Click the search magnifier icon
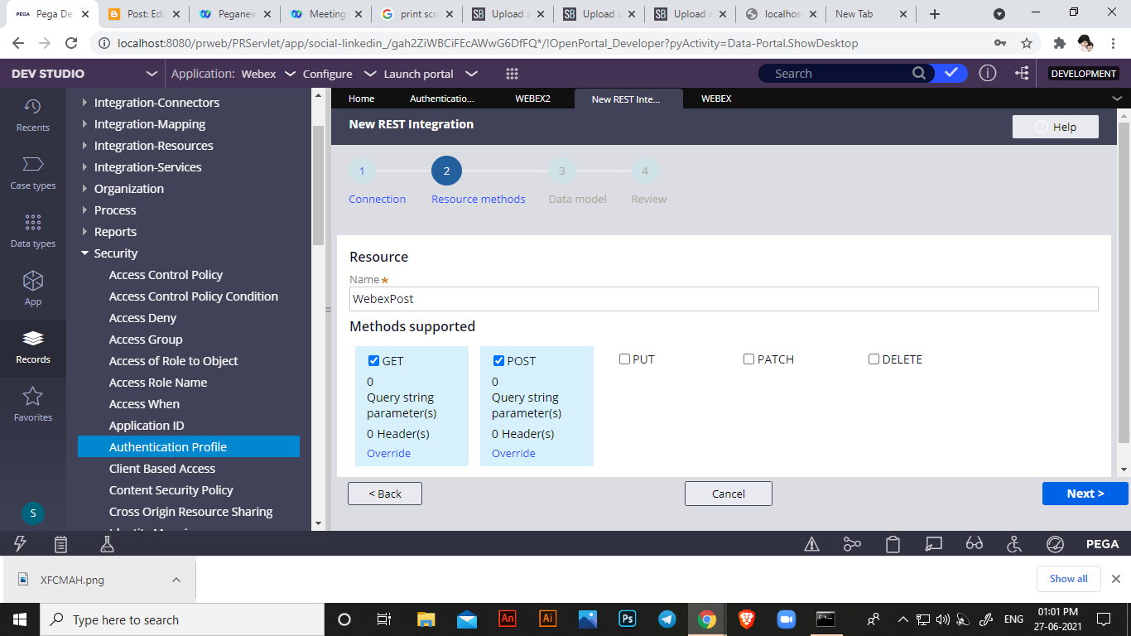This screenshot has height=636, width=1131. (919, 73)
